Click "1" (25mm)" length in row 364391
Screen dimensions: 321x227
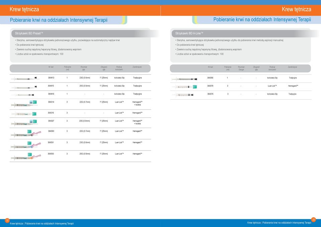104,142
